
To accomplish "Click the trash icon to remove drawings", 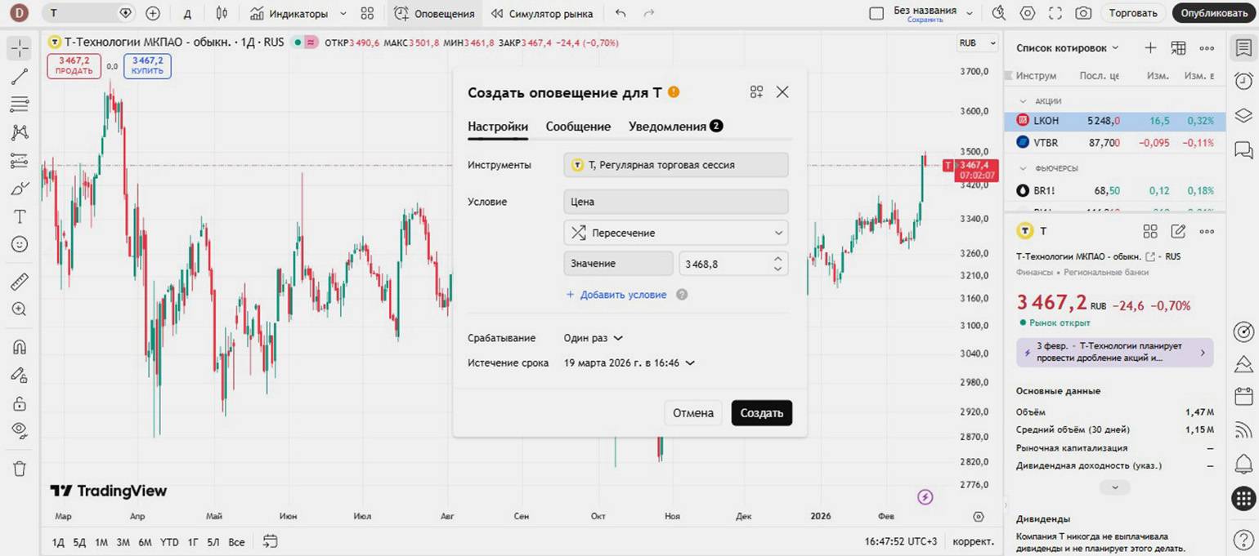I will (x=20, y=469).
